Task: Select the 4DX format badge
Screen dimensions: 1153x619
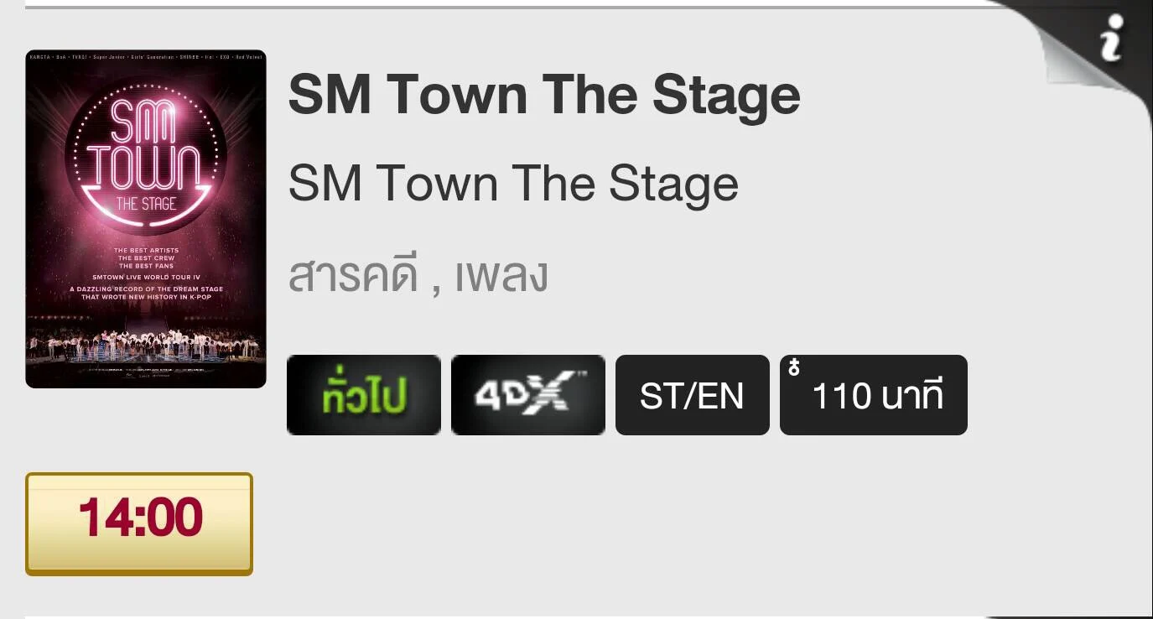Action: click(527, 395)
